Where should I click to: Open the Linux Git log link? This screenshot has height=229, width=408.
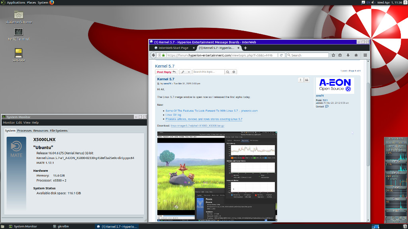coord(173,115)
